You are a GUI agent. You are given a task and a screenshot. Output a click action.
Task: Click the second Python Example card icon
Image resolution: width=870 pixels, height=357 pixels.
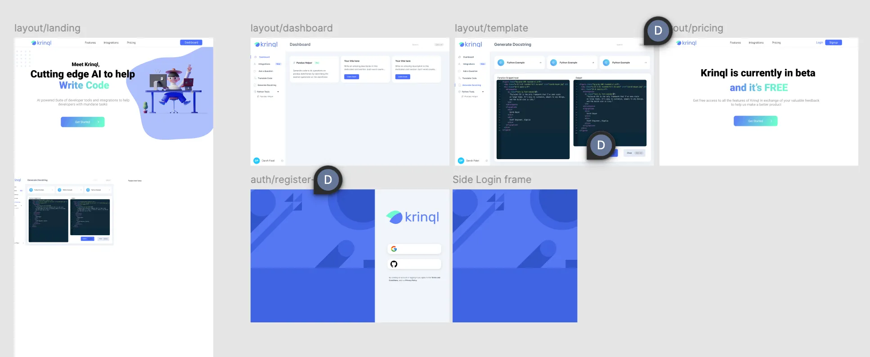coord(553,62)
